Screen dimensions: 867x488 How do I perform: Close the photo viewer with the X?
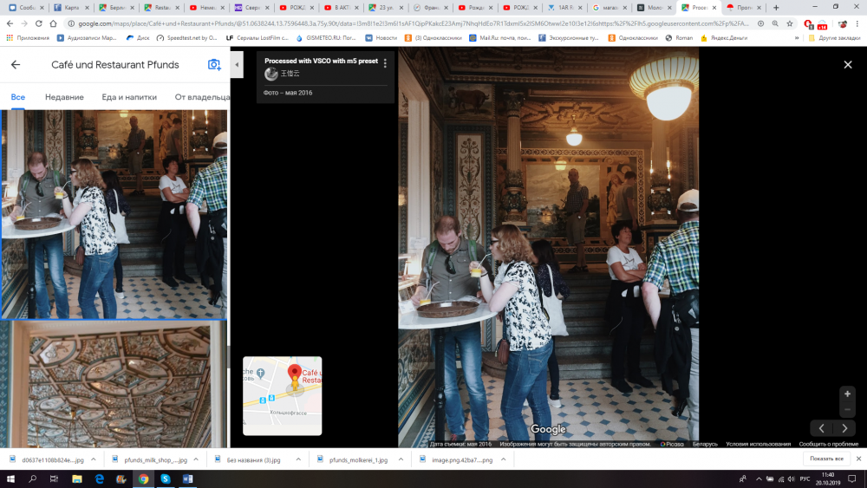pos(848,65)
